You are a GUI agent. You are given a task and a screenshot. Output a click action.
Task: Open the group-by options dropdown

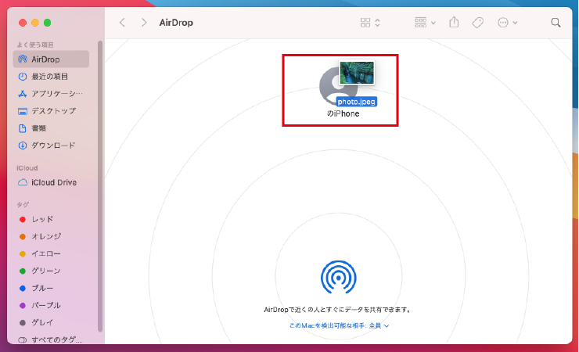pos(425,23)
